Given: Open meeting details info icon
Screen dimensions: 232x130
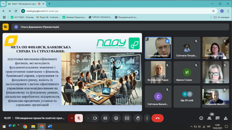Looking at the screenshot, I should 201,118.
